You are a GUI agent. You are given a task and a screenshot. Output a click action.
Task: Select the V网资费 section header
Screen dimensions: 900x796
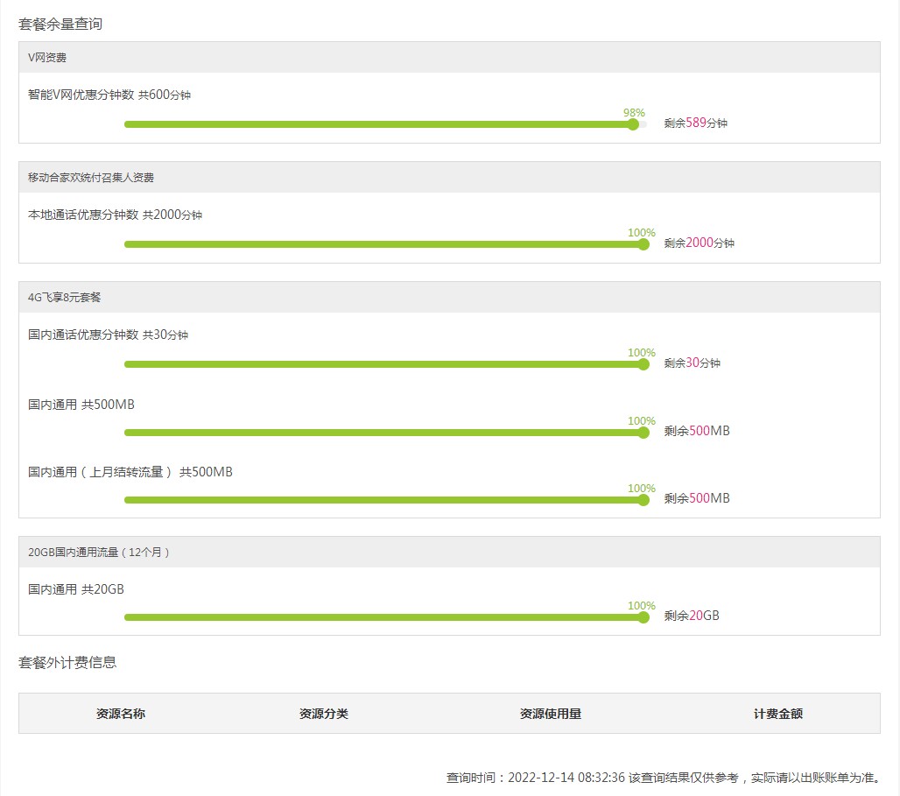pyautogui.click(x=47, y=58)
